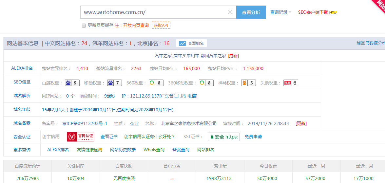Clear the URL search field with X icon
Viewport: 385px width, 183px height.
(230, 12)
